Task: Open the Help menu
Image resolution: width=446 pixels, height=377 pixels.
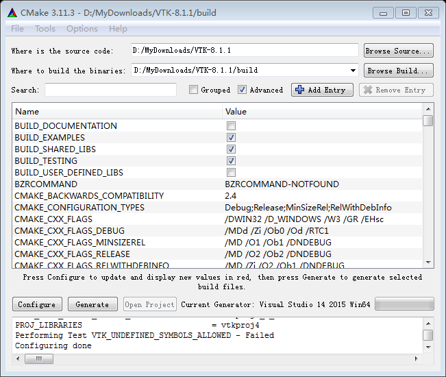Action: (x=118, y=29)
